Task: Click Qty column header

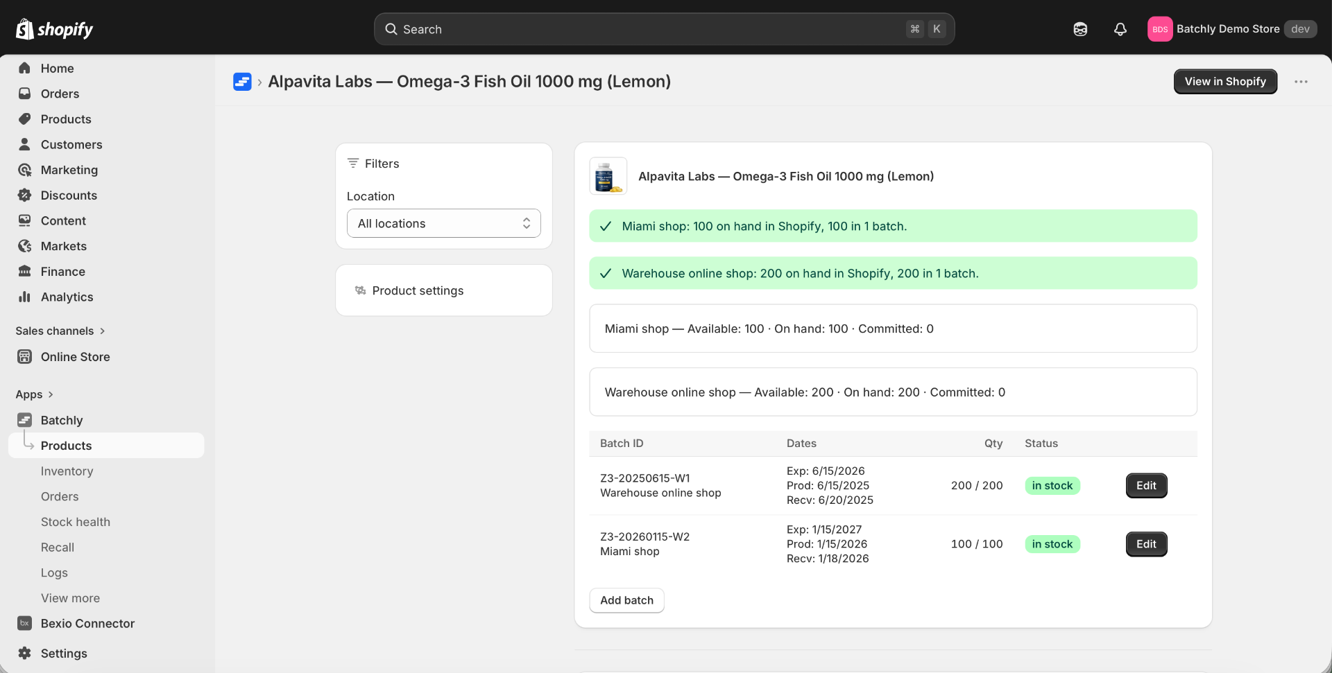Action: [x=993, y=444]
